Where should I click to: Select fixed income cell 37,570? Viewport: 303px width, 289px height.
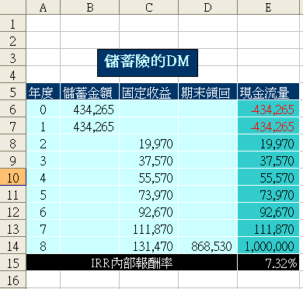[x=148, y=160]
